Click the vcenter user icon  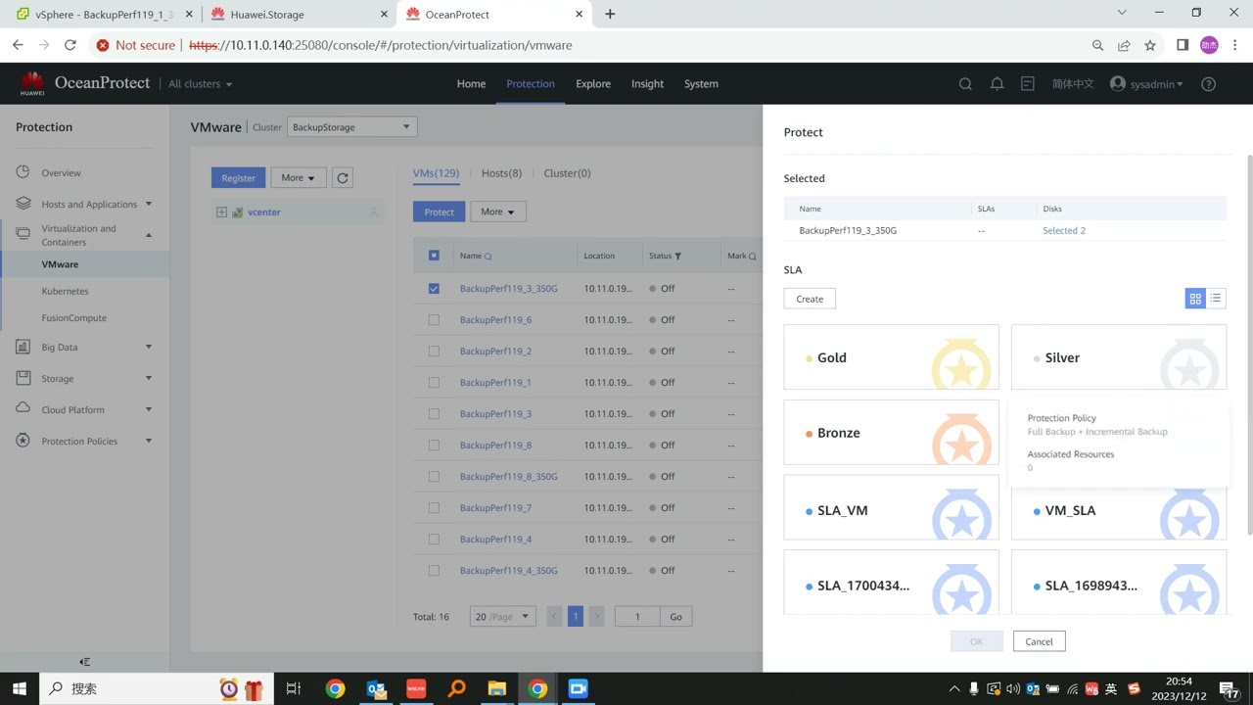tap(373, 212)
